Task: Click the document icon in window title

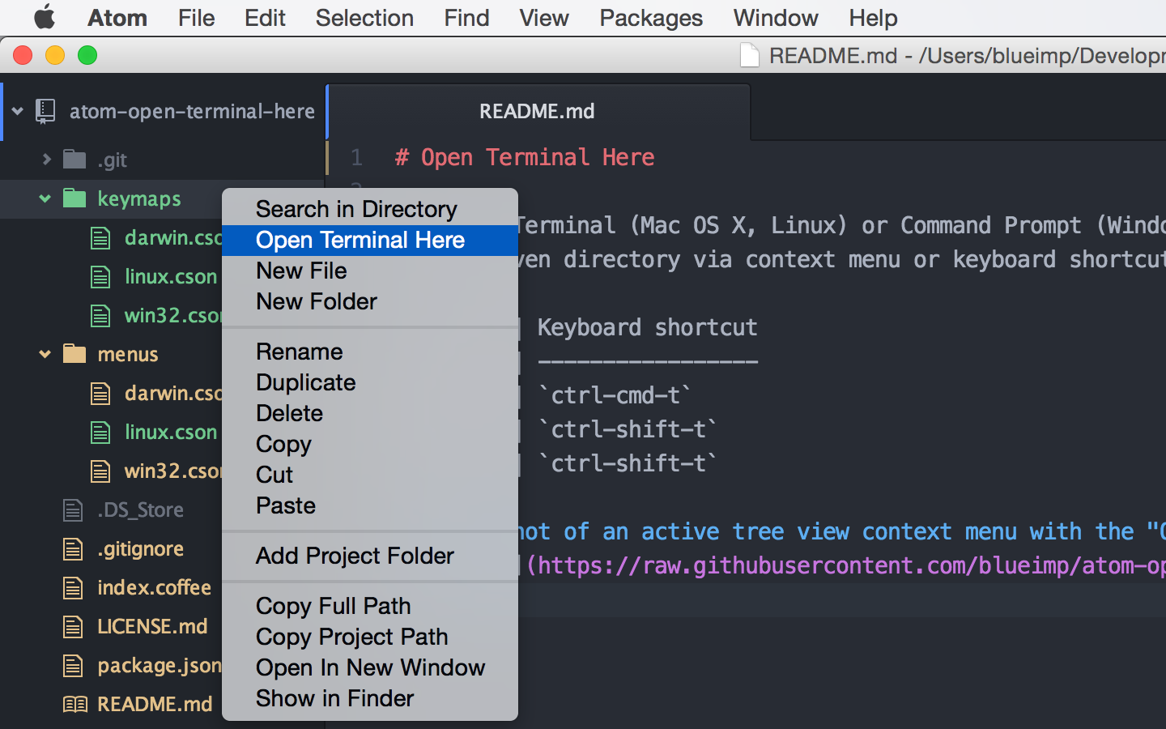Action: (750, 55)
